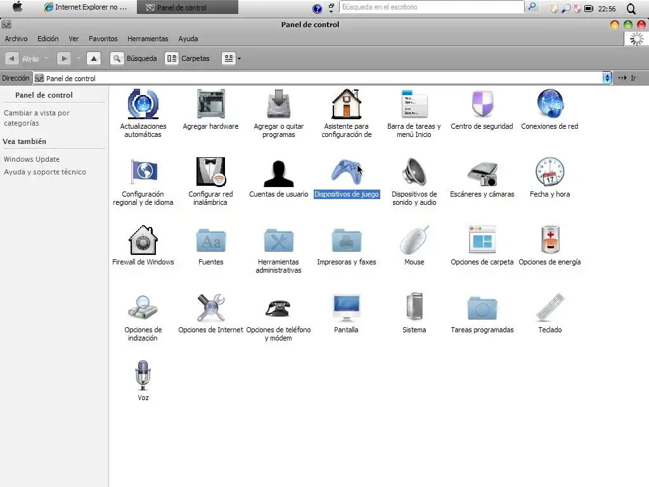Click the up folder arrow button
The image size is (649, 487).
tap(94, 58)
